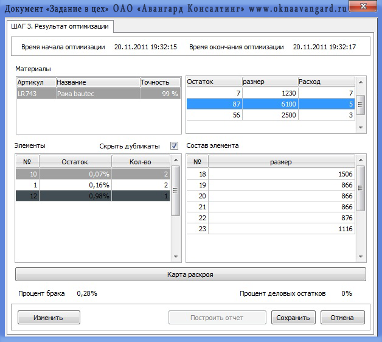Select the remainder row with size 1230

point(270,93)
